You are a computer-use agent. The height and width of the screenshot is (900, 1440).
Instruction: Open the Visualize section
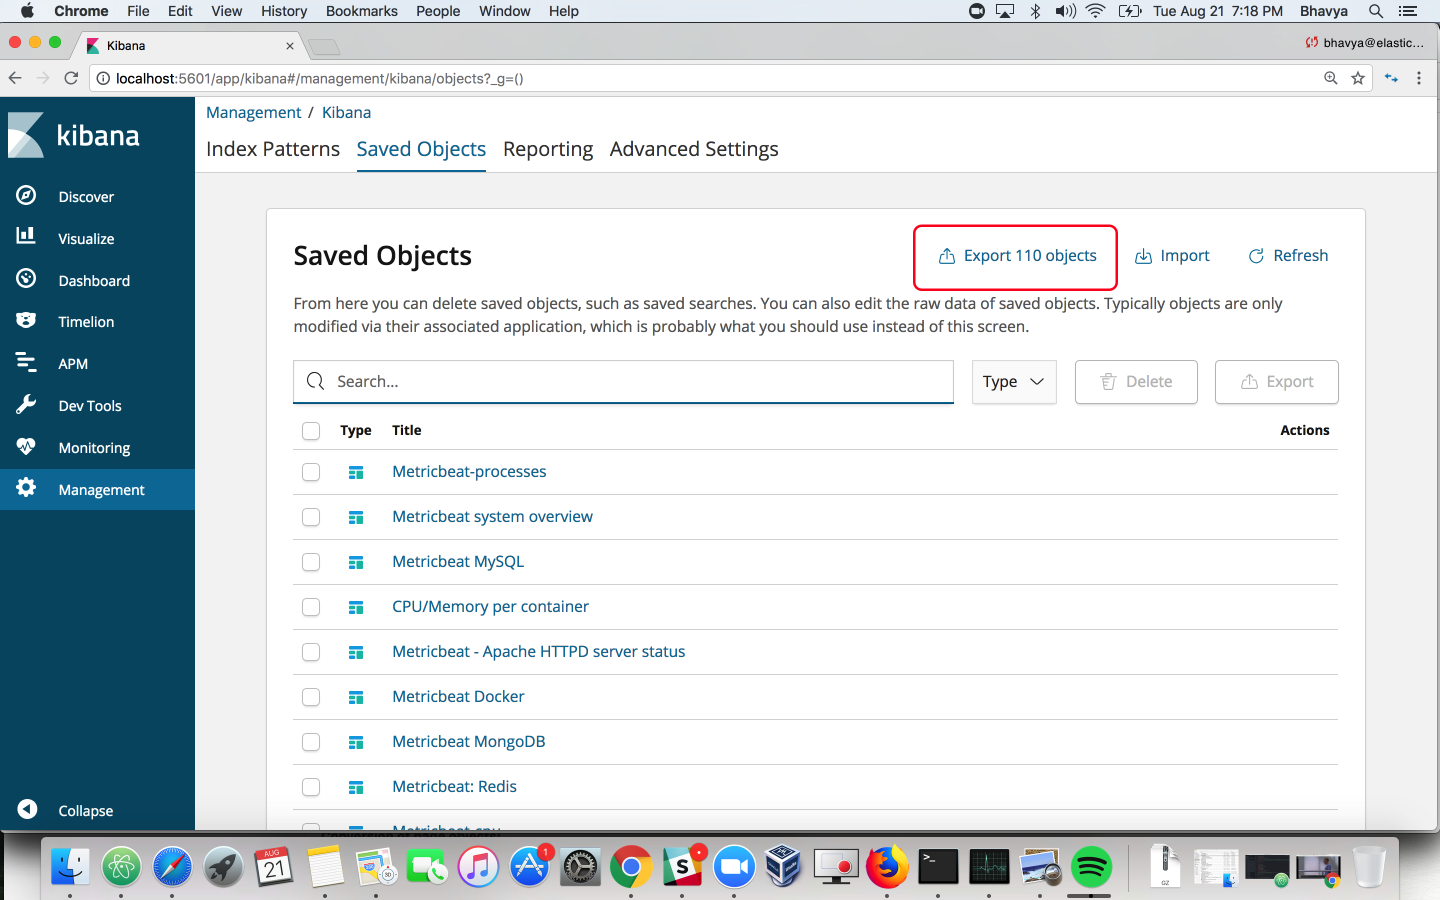pyautogui.click(x=85, y=238)
